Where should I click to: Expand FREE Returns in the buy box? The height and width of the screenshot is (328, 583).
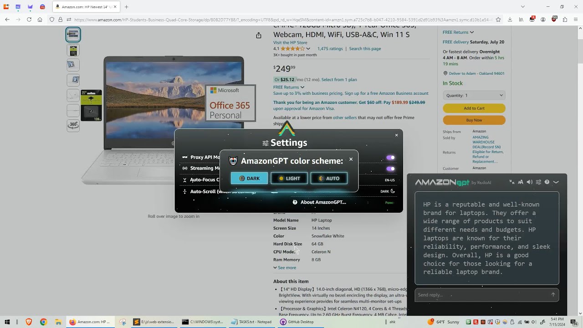coord(458,32)
